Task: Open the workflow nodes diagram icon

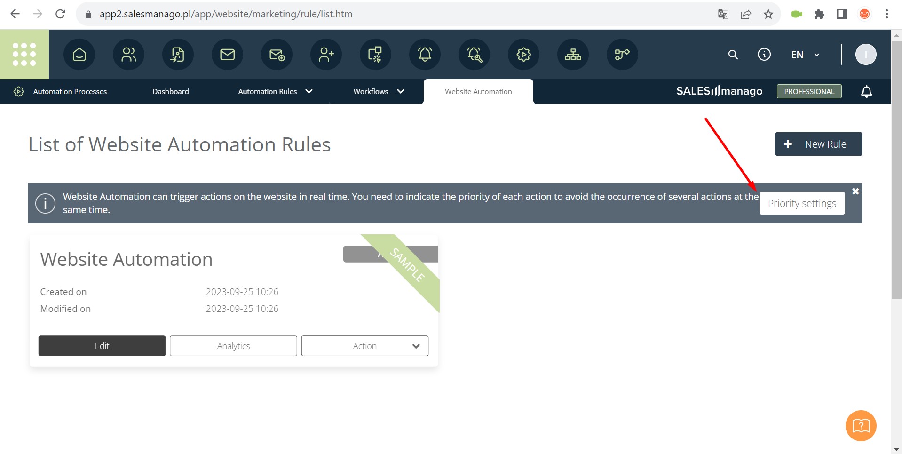Action: point(622,55)
